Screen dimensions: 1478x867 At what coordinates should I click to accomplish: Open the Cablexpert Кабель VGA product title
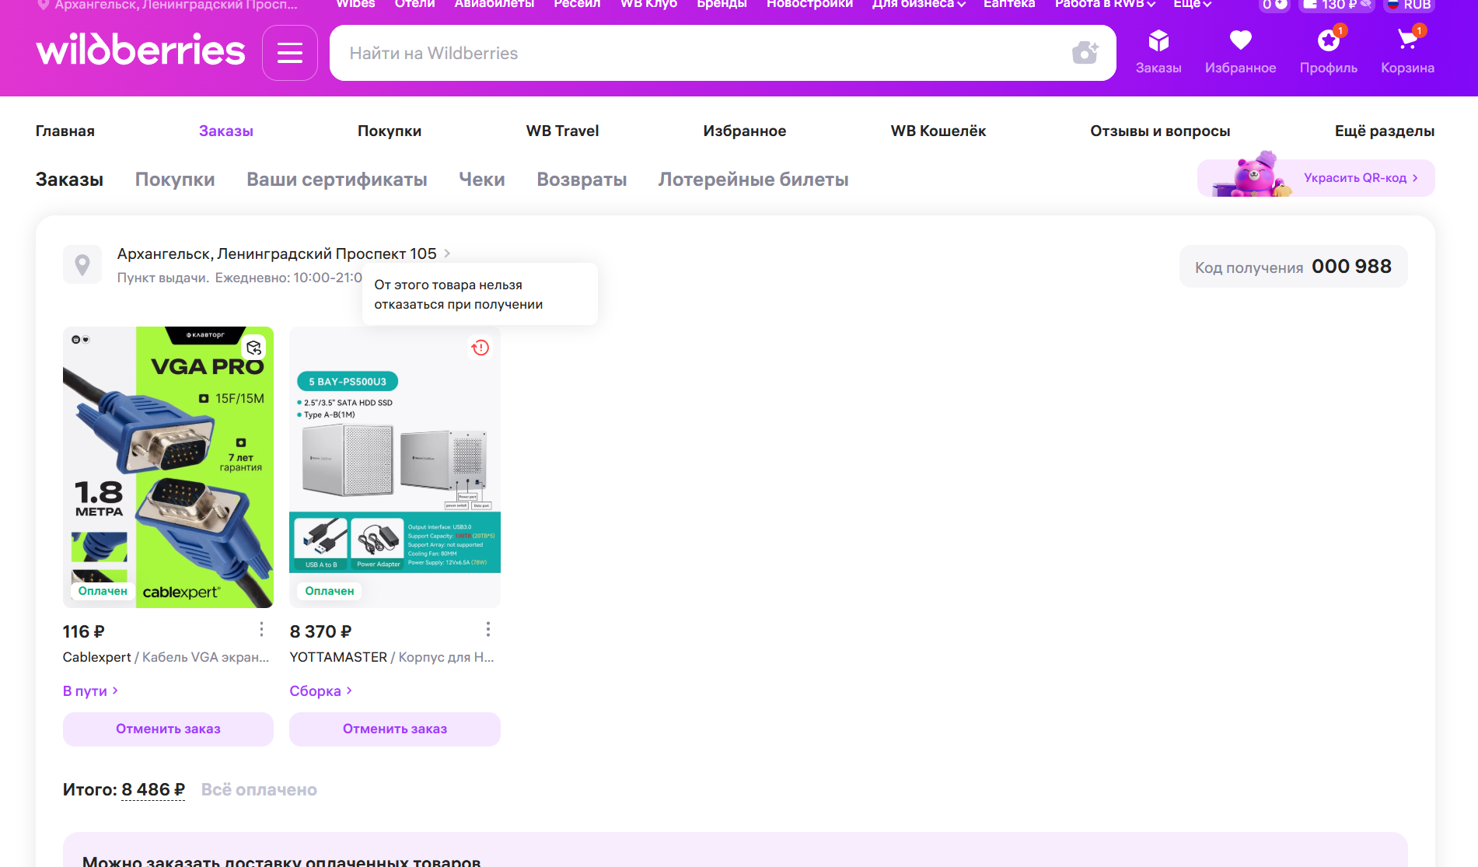pos(166,658)
